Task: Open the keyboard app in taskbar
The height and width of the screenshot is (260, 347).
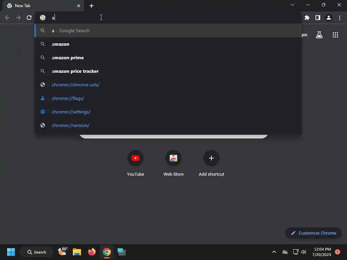Action: 122,252
